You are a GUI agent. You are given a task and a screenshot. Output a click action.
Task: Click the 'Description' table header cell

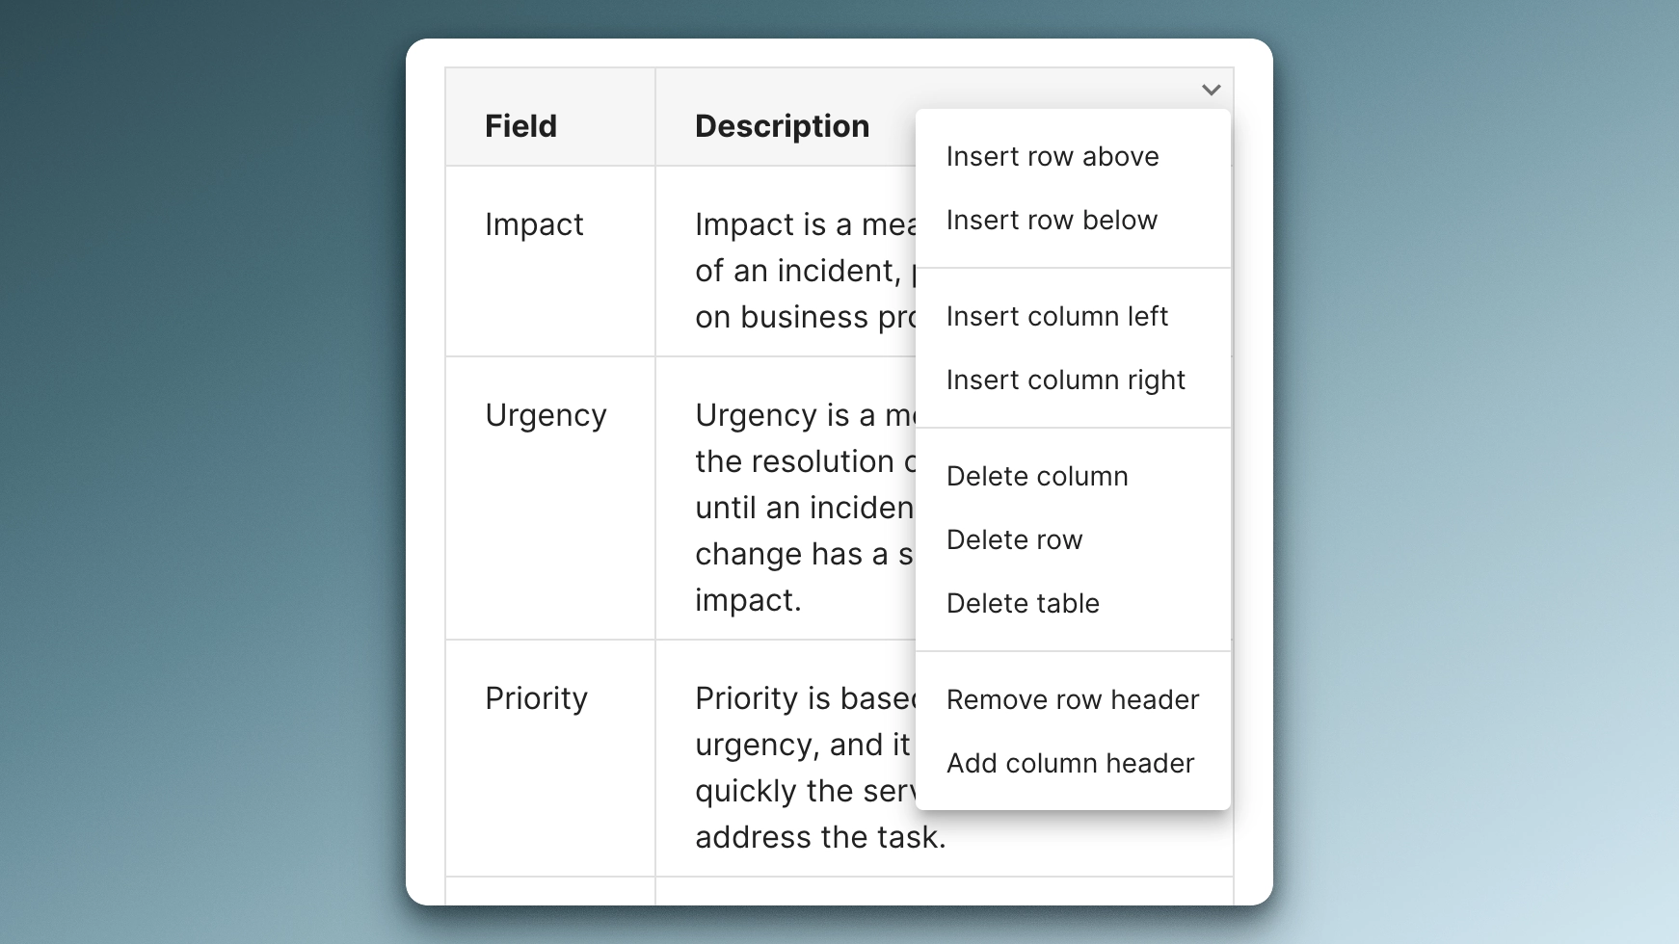point(782,125)
